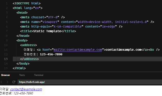Open the Tests tab
The width and height of the screenshot is (162, 96).
click(22, 75)
